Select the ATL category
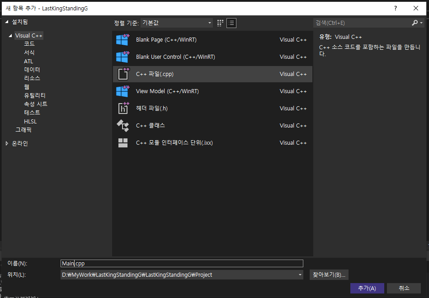This screenshot has width=429, height=298. tap(28, 61)
